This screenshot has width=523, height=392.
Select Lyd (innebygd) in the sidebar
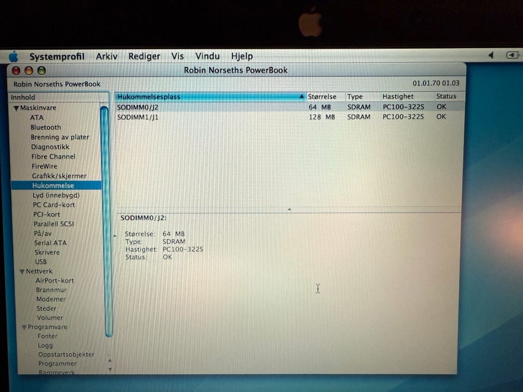[x=56, y=195]
